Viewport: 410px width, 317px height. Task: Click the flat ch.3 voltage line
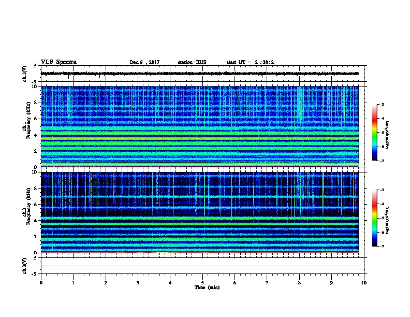(x=199, y=266)
